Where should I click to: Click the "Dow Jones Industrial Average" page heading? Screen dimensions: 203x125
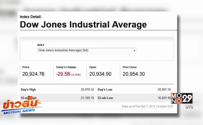coord(83,24)
